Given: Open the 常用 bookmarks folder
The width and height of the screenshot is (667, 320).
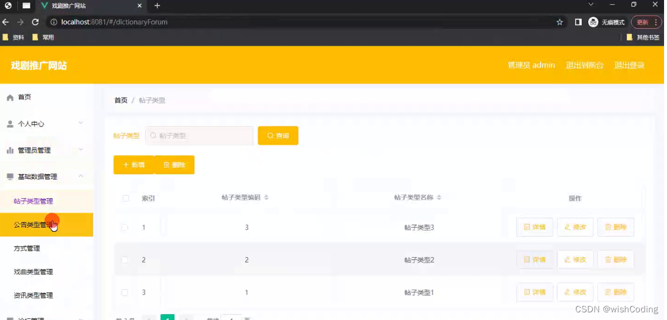Looking at the screenshot, I should [43, 38].
